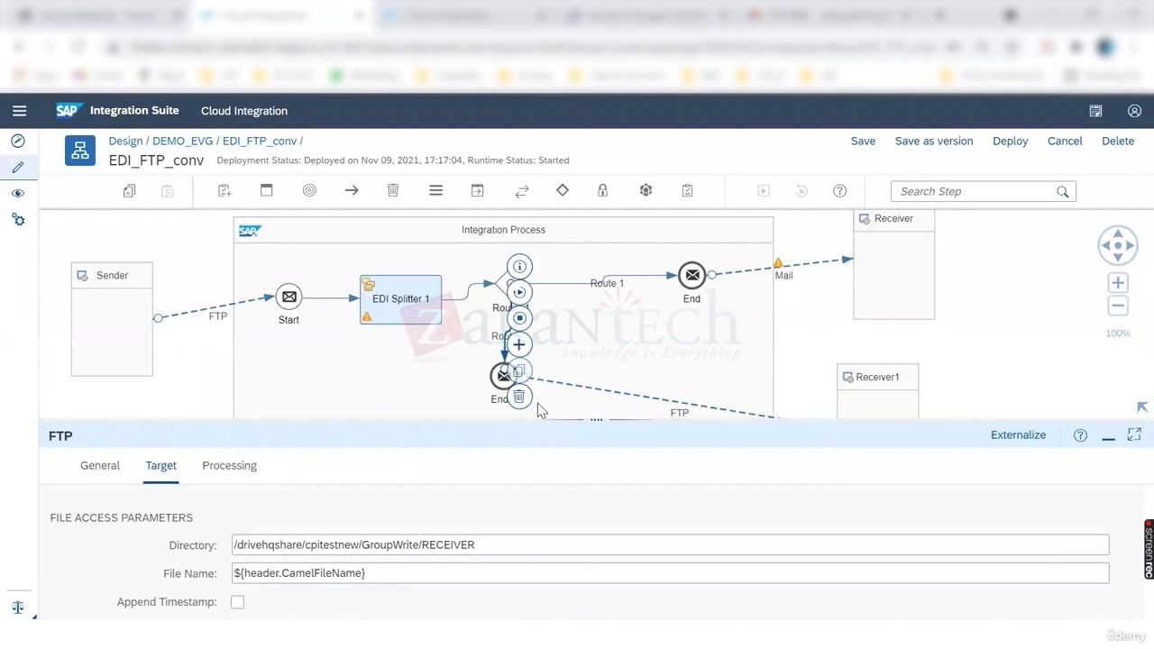The width and height of the screenshot is (1154, 649).
Task: Open the hamburger navigation menu
Action: (19, 111)
